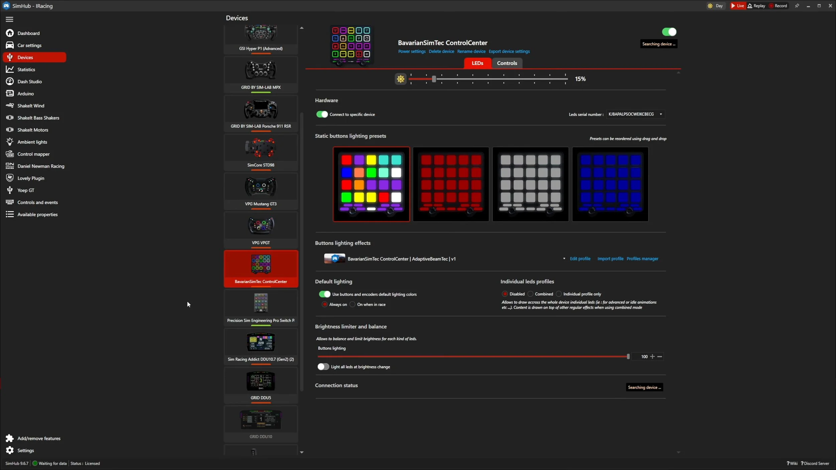Click device list scroll up arrow
This screenshot has height=470, width=836.
302,28
